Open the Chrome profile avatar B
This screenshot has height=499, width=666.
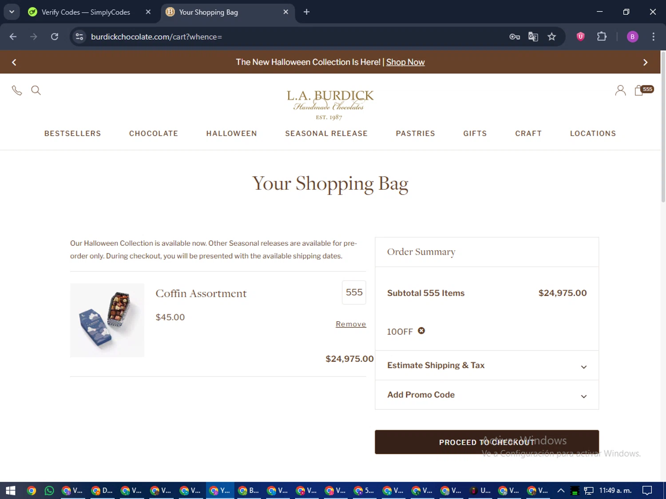[632, 37]
